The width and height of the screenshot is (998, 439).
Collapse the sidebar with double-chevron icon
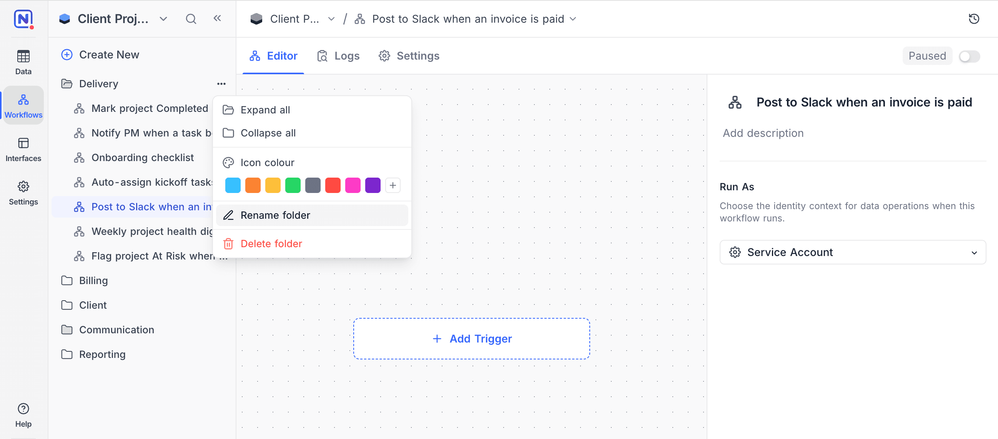click(217, 18)
